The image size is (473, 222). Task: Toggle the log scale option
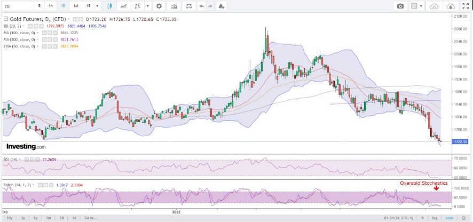point(434,218)
